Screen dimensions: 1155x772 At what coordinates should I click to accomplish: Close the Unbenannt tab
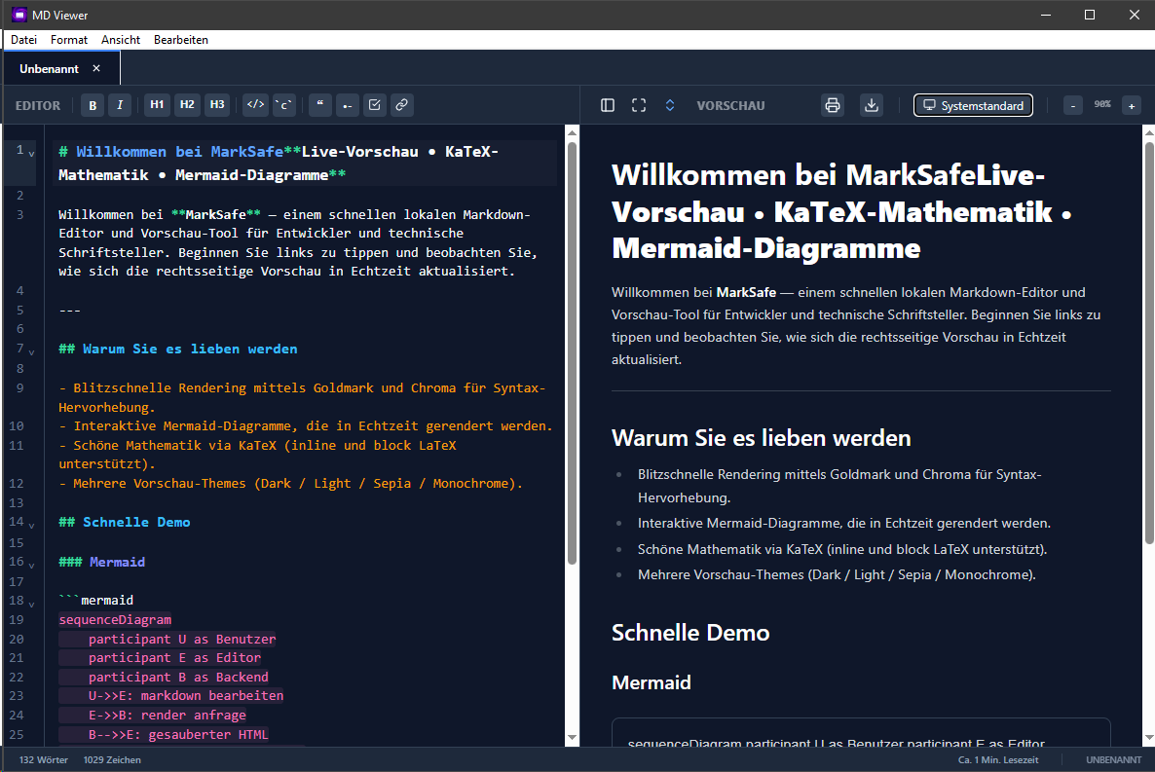click(x=96, y=68)
